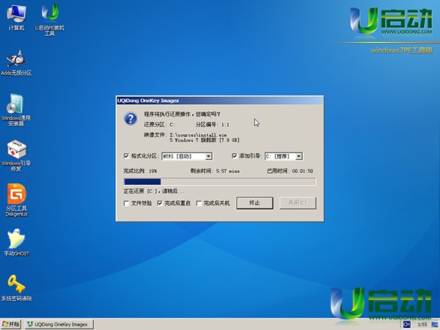Enable the 完成后关机 checkbox
The image size is (440, 330).
click(x=199, y=203)
